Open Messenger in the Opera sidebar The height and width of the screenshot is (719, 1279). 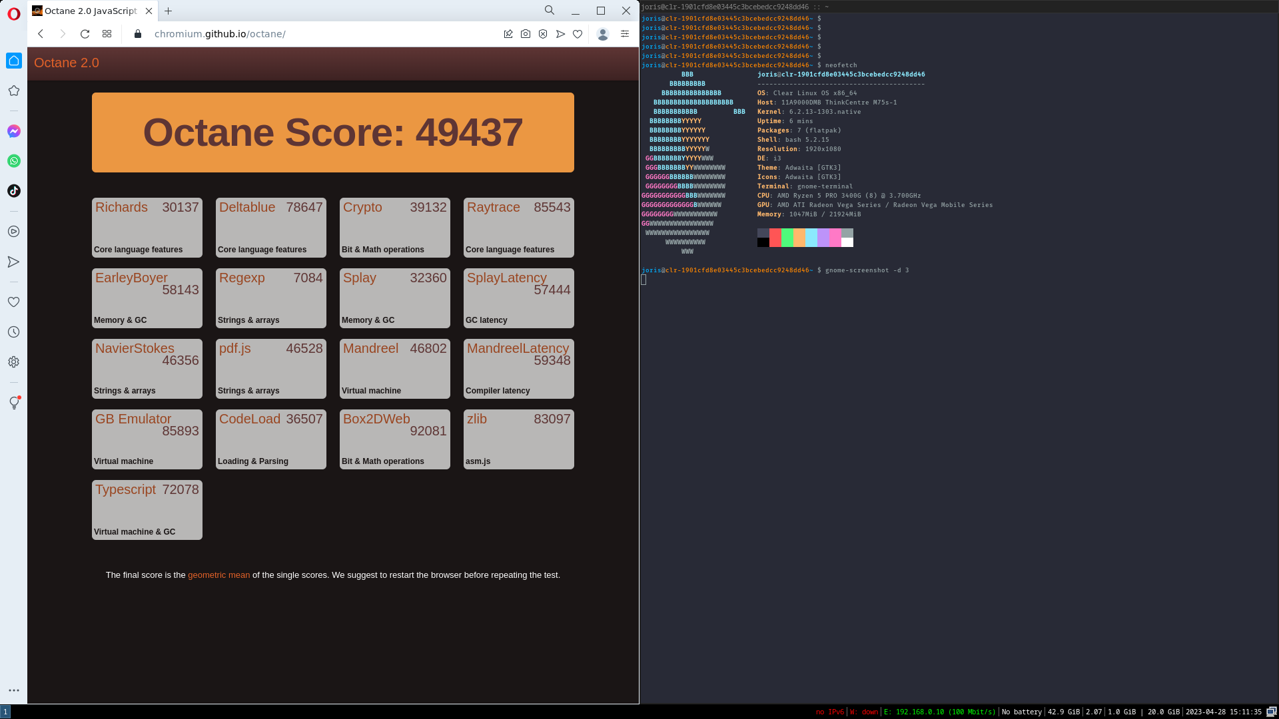[13, 131]
